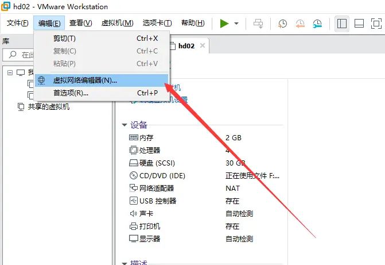Viewport: 385px width, 265px height.
Task: Click the VMware Workstation title bar logo
Action: click(6, 6)
